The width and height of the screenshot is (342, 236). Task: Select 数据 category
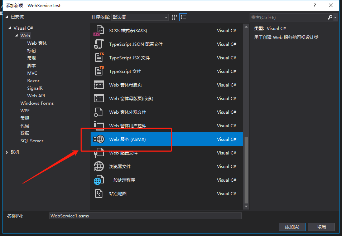pos(25,133)
